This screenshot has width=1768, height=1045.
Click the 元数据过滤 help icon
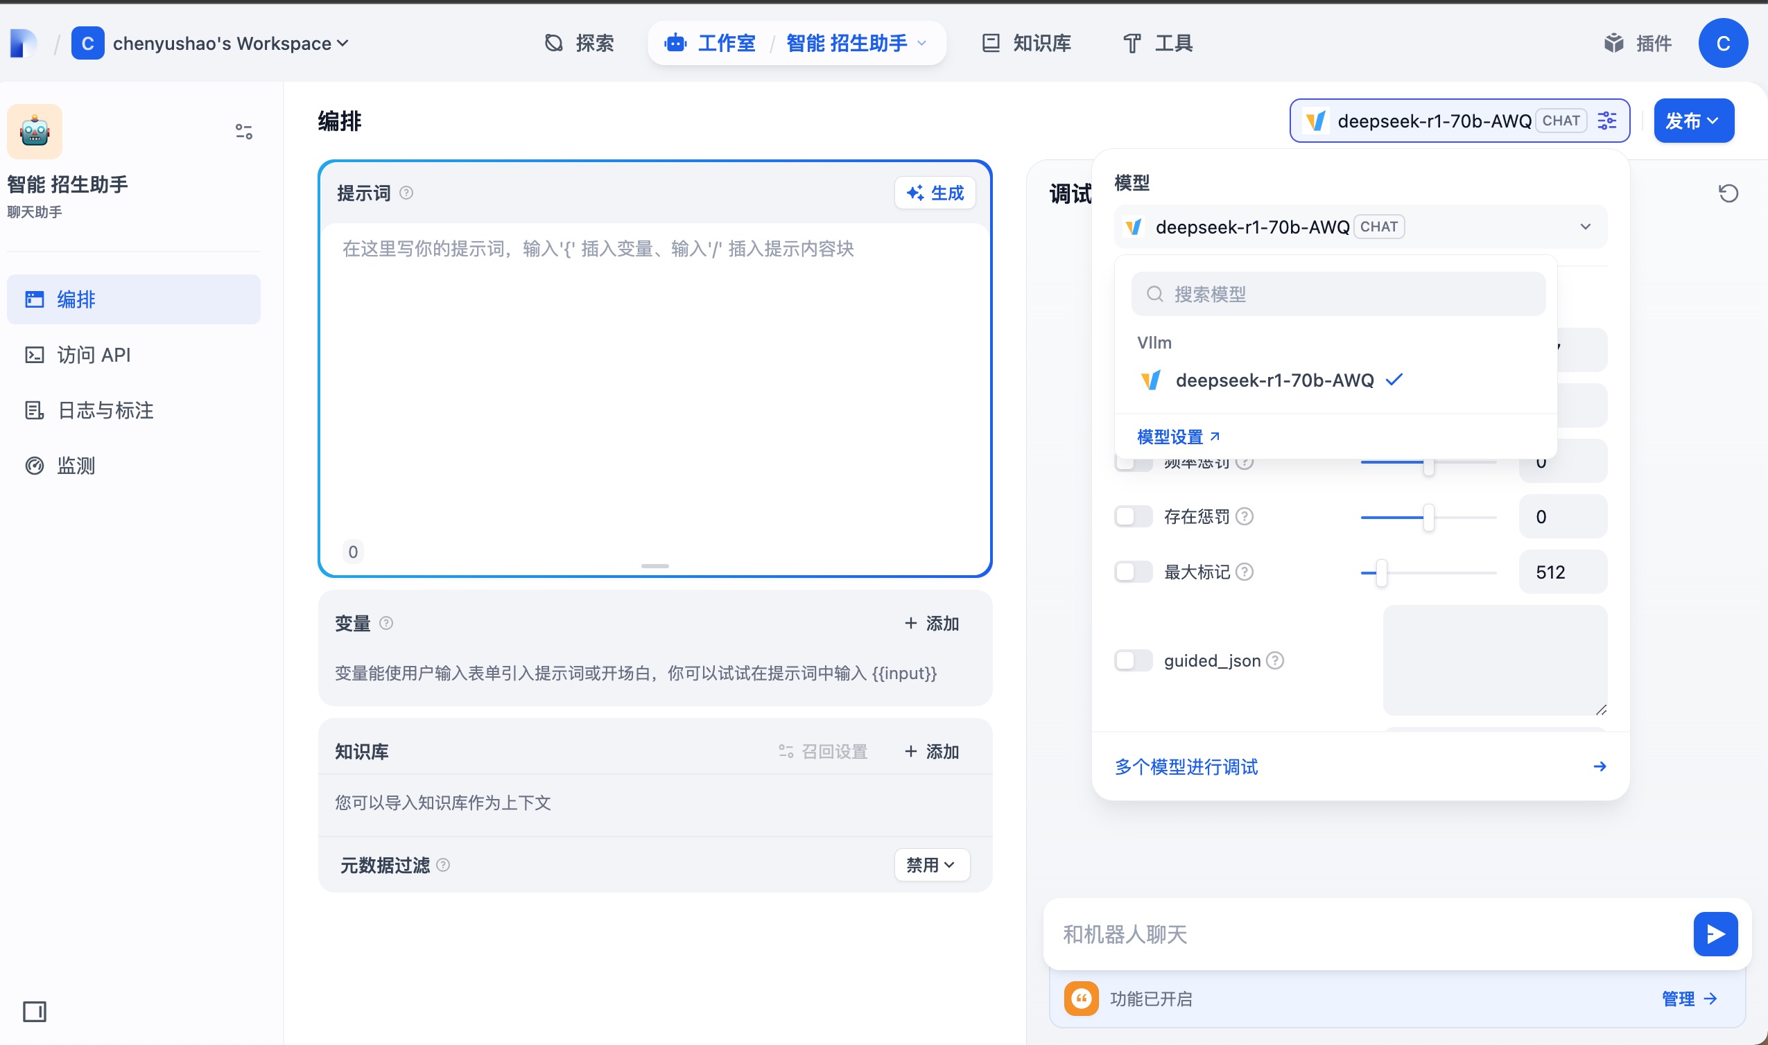(x=443, y=865)
